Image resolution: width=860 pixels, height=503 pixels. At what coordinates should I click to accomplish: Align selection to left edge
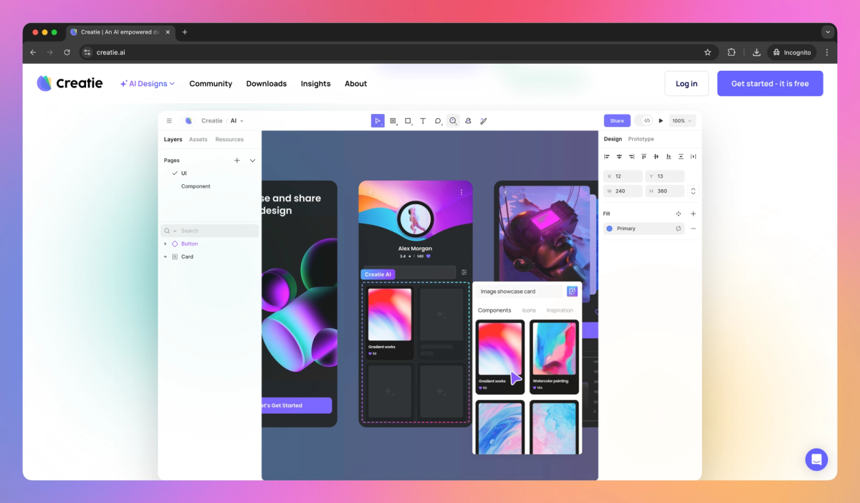pos(606,156)
